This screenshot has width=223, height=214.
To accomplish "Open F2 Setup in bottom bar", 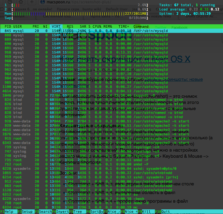I will [26, 212].
